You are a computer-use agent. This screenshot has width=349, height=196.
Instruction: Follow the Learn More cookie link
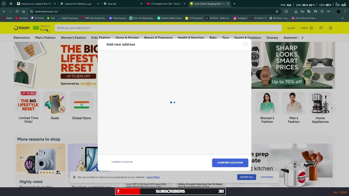coord(153,177)
